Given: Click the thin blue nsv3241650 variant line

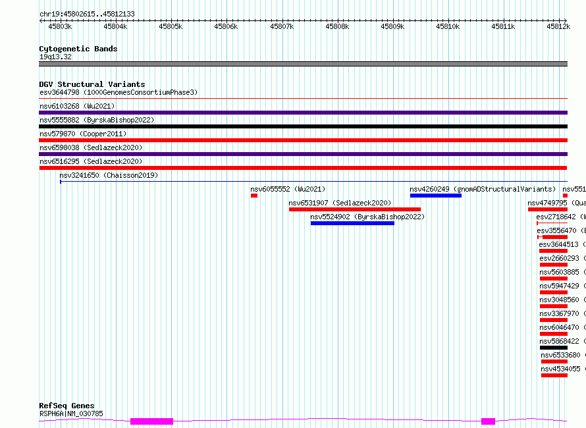Looking at the screenshot, I should point(313,182).
